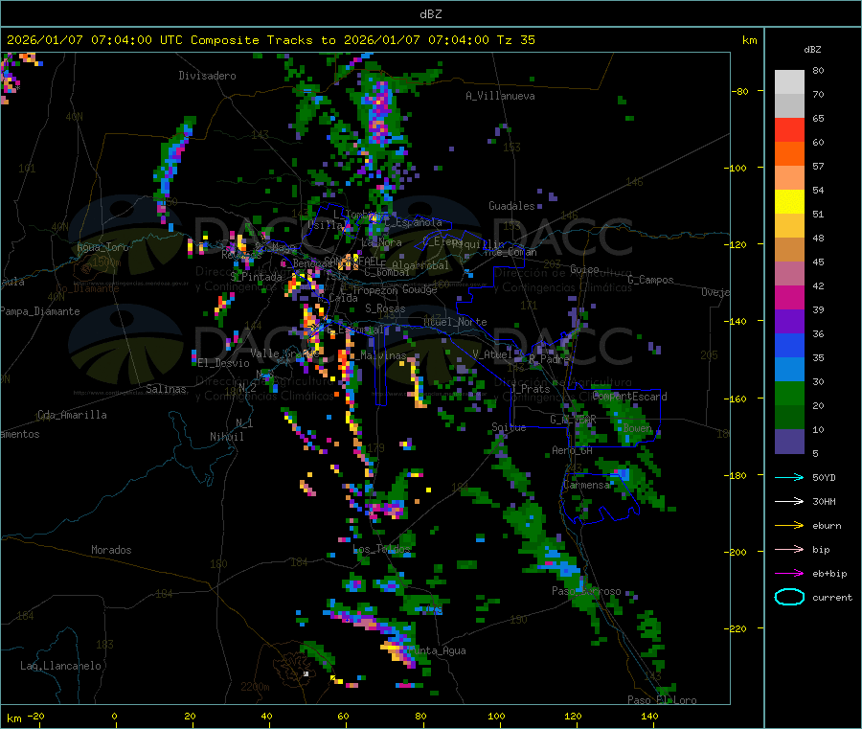
Task: Click the 'Algarrobal' map label
Action: pos(420,265)
